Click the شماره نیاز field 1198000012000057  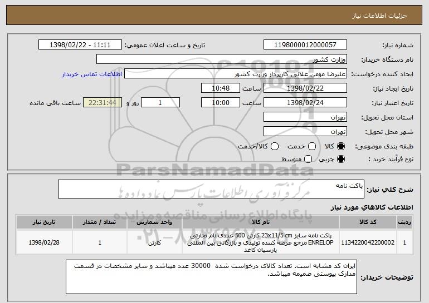click(x=305, y=45)
